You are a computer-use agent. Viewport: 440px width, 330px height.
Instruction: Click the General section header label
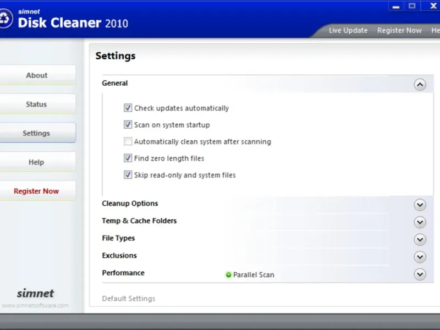(x=114, y=83)
